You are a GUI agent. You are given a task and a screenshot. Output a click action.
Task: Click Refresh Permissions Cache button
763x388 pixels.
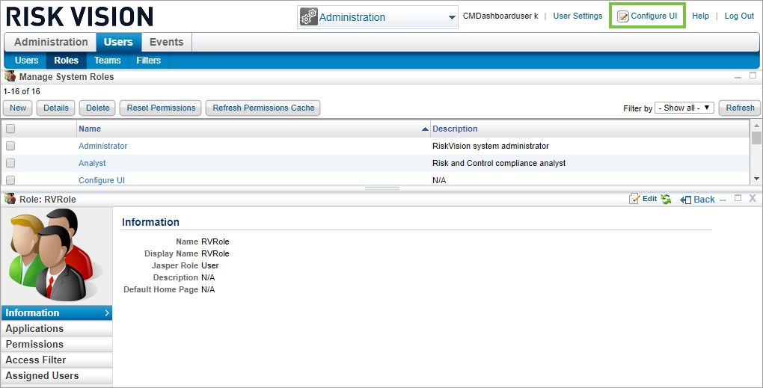tap(263, 108)
